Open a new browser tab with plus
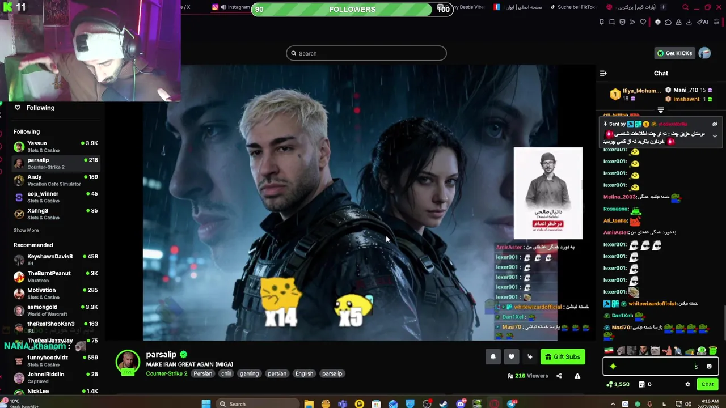The image size is (726, 408). tap(663, 7)
